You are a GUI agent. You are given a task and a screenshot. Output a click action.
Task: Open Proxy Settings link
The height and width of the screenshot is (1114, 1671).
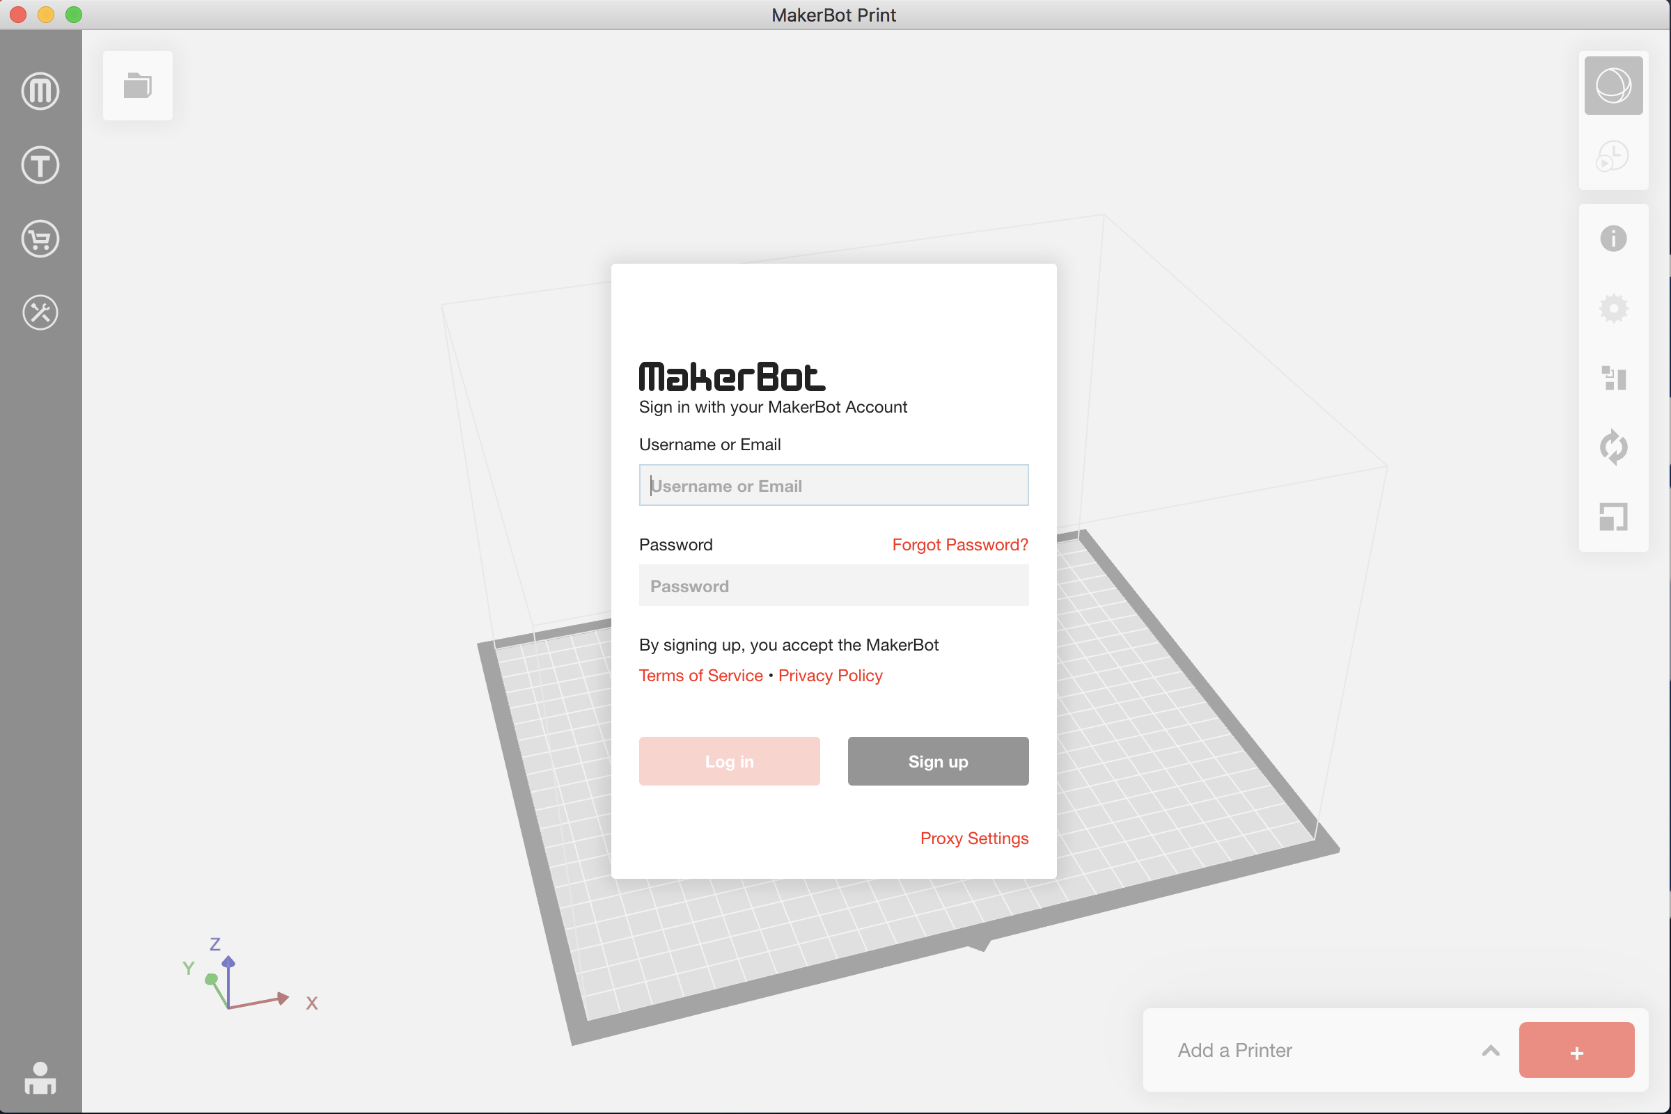pos(974,838)
